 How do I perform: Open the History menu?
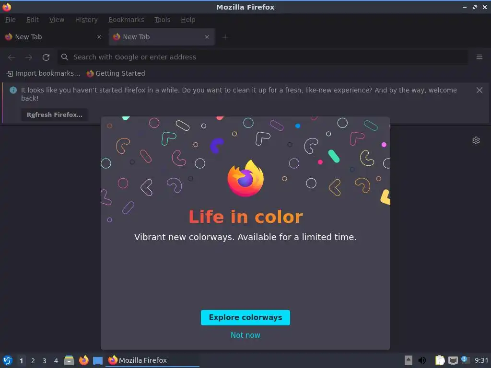pyautogui.click(x=86, y=20)
